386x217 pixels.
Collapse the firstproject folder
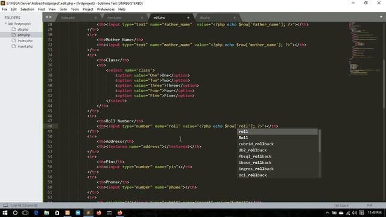tap(5, 24)
